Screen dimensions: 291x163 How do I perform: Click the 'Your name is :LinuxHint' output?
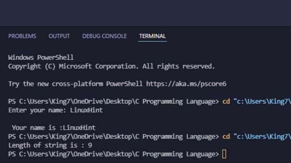[x=54, y=128]
